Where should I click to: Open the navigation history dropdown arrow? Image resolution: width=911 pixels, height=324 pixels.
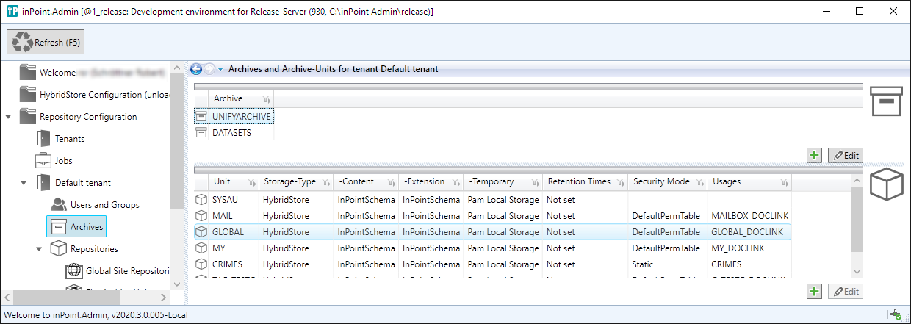[x=220, y=70]
